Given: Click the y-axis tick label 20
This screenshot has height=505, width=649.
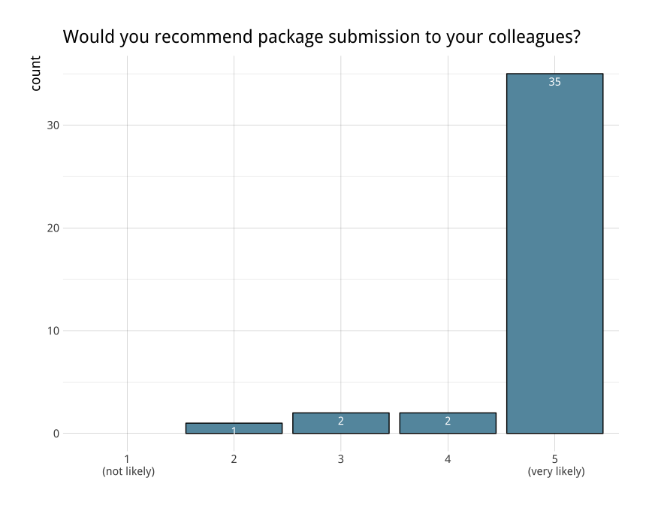Looking at the screenshot, I should (53, 228).
